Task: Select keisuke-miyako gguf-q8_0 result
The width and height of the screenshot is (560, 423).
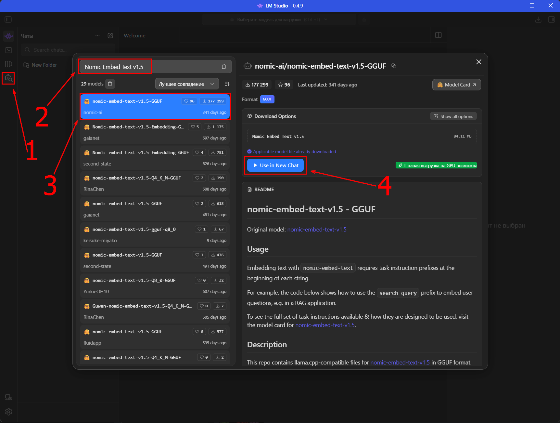Action: pyautogui.click(x=155, y=235)
